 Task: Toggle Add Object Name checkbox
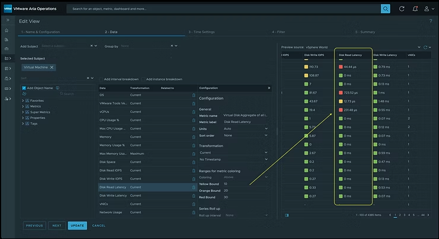24,88
